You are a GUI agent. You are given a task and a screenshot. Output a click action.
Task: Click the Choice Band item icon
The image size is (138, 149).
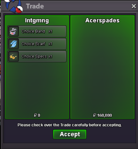tap(13, 31)
